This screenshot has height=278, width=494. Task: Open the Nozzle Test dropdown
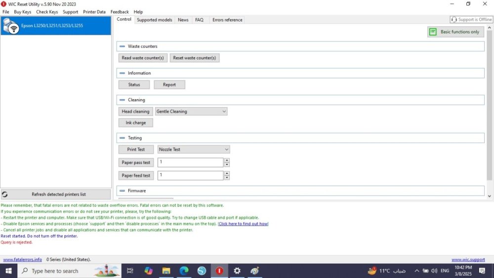click(x=194, y=150)
